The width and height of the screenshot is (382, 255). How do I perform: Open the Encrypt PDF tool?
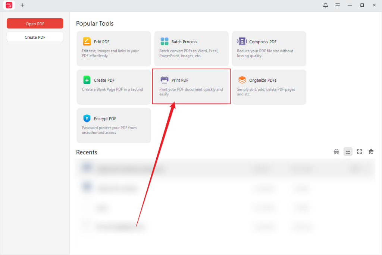click(113, 125)
